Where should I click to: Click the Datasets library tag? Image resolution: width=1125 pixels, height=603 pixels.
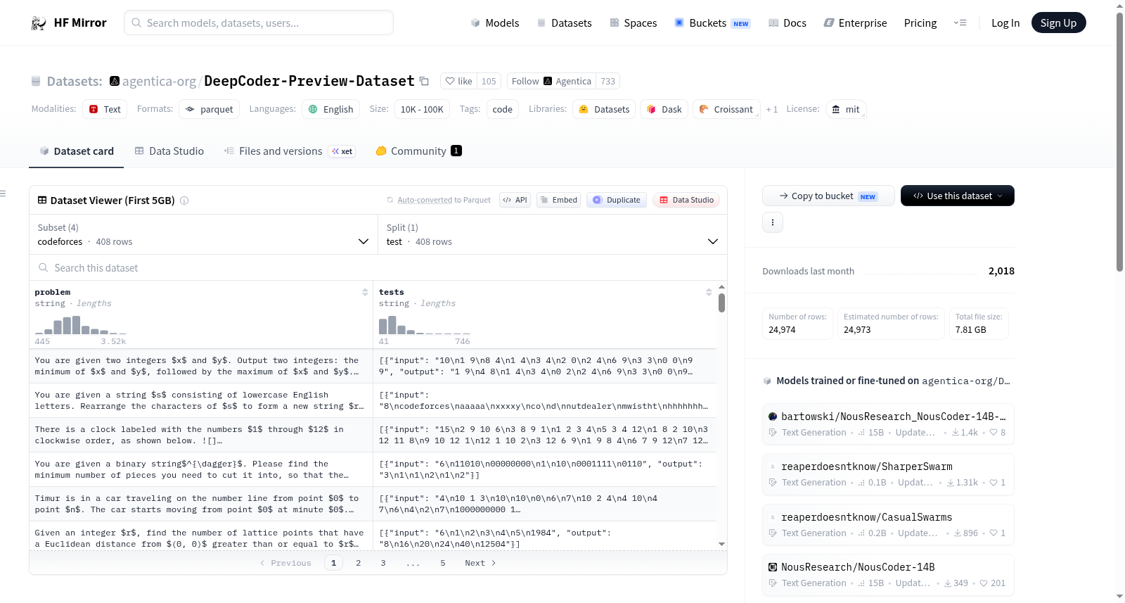[604, 109]
